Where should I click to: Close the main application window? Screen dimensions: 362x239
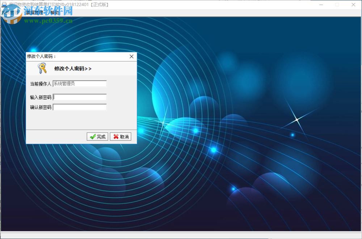click(x=353, y=5)
